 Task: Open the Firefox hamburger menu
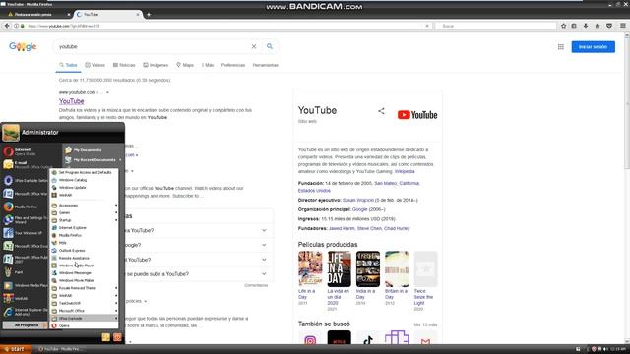pos(623,26)
